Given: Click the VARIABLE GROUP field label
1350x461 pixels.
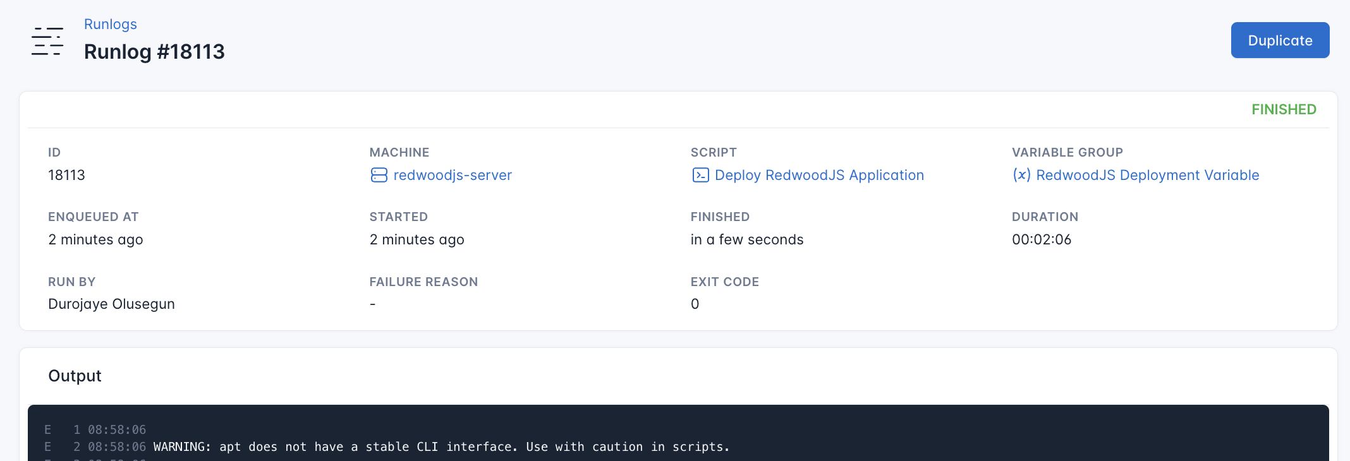Looking at the screenshot, I should 1067,152.
